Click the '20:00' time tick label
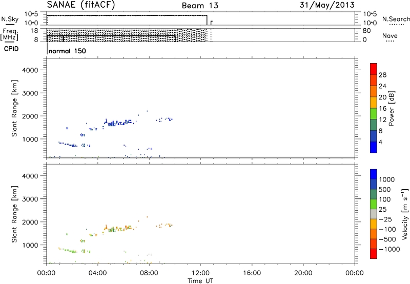The width and height of the screenshot is (410, 284). pyautogui.click(x=303, y=273)
